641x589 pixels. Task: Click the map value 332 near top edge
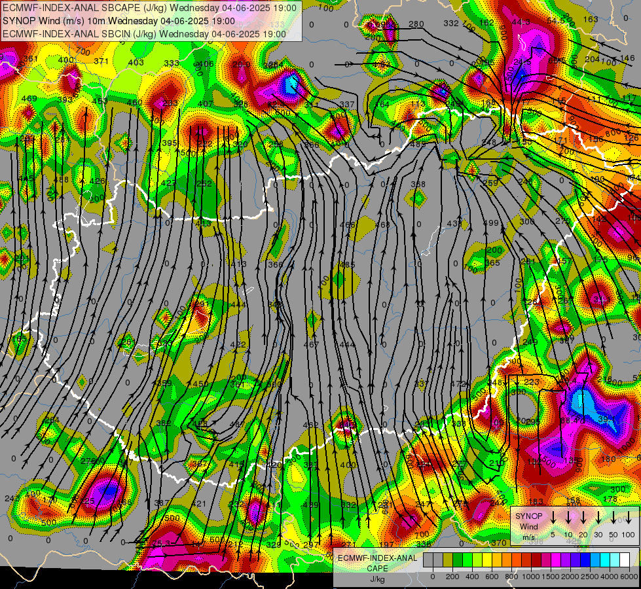click(451, 24)
